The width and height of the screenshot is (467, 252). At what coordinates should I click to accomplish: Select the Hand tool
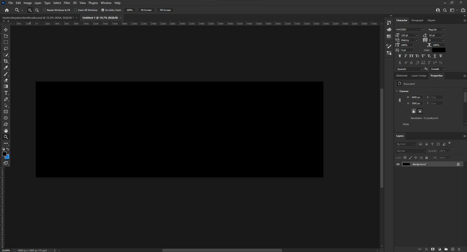coord(6,130)
